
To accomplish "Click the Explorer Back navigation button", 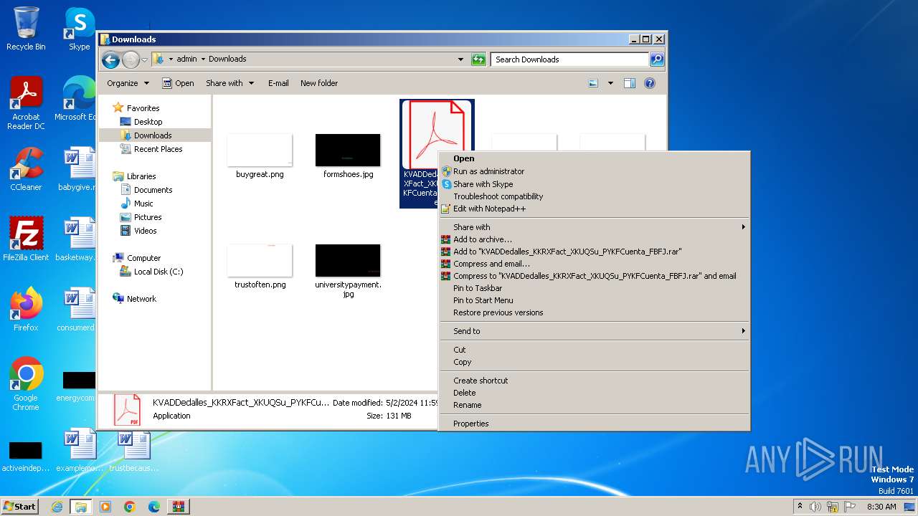I will (110, 59).
